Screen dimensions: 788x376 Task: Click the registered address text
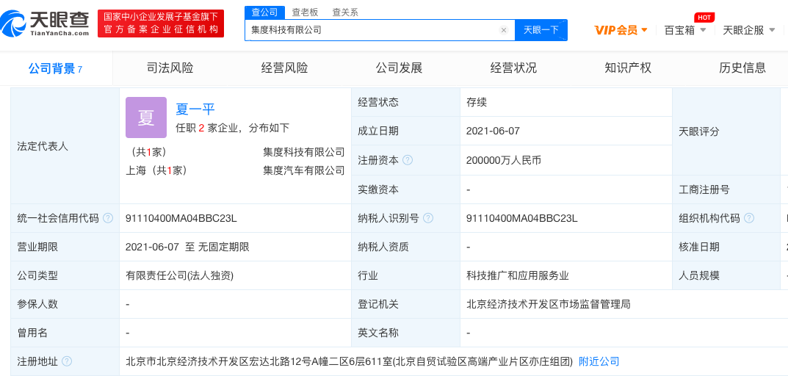(350, 361)
